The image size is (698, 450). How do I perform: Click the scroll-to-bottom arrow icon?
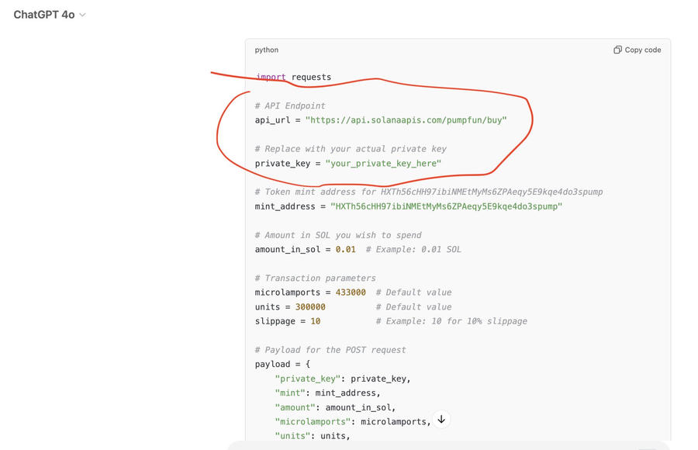coord(441,420)
